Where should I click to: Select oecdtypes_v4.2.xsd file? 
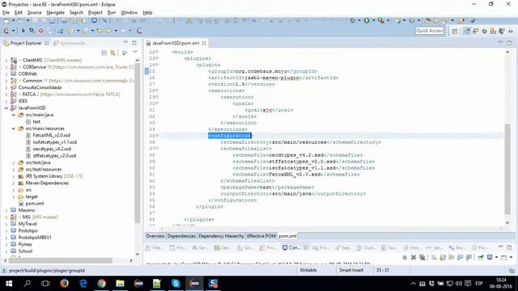[x=52, y=149]
